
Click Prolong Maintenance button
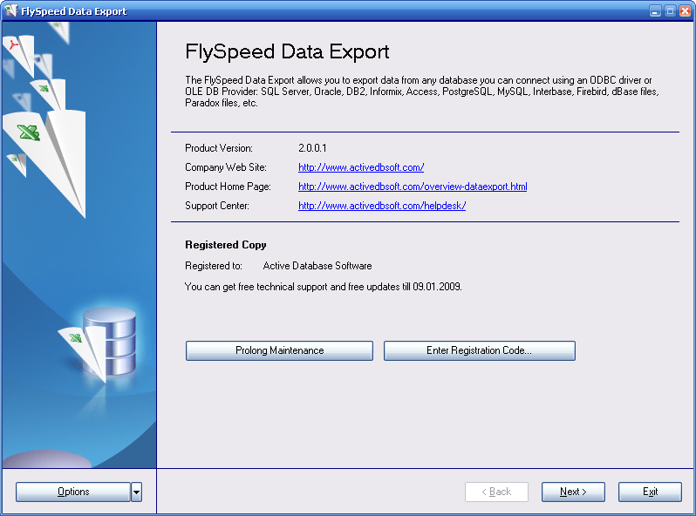pos(279,350)
